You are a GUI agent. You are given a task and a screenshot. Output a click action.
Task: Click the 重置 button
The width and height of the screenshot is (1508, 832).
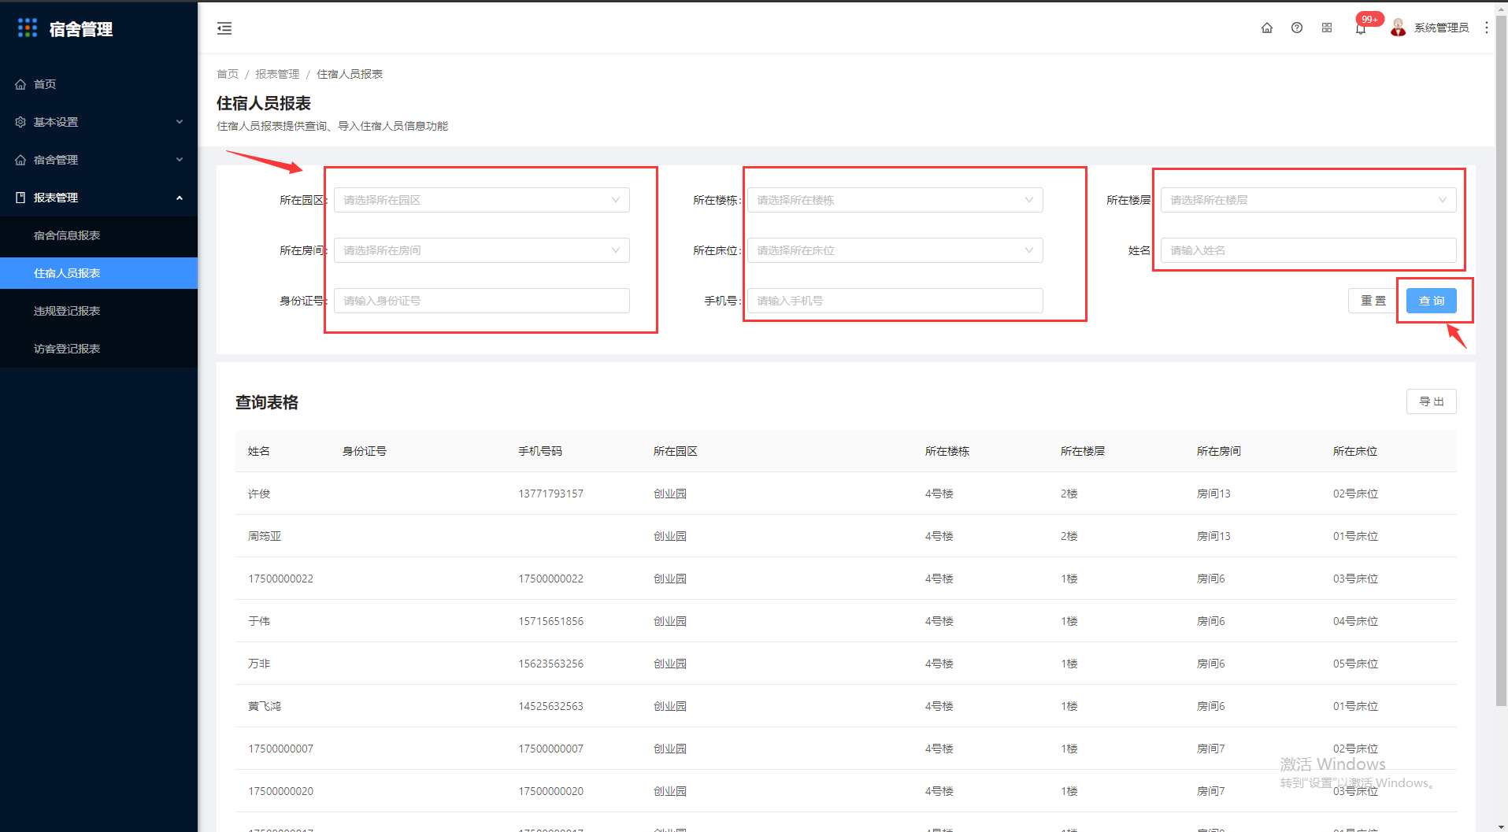click(1373, 301)
